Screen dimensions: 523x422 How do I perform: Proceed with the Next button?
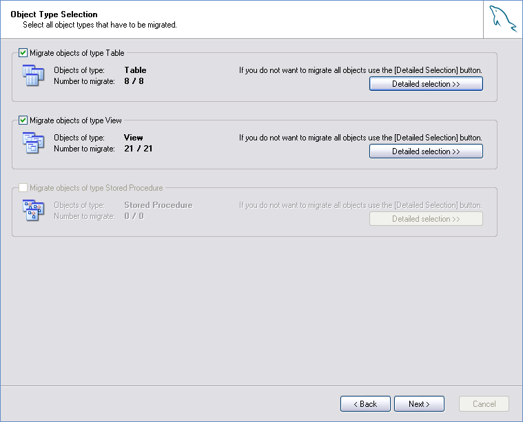(419, 404)
